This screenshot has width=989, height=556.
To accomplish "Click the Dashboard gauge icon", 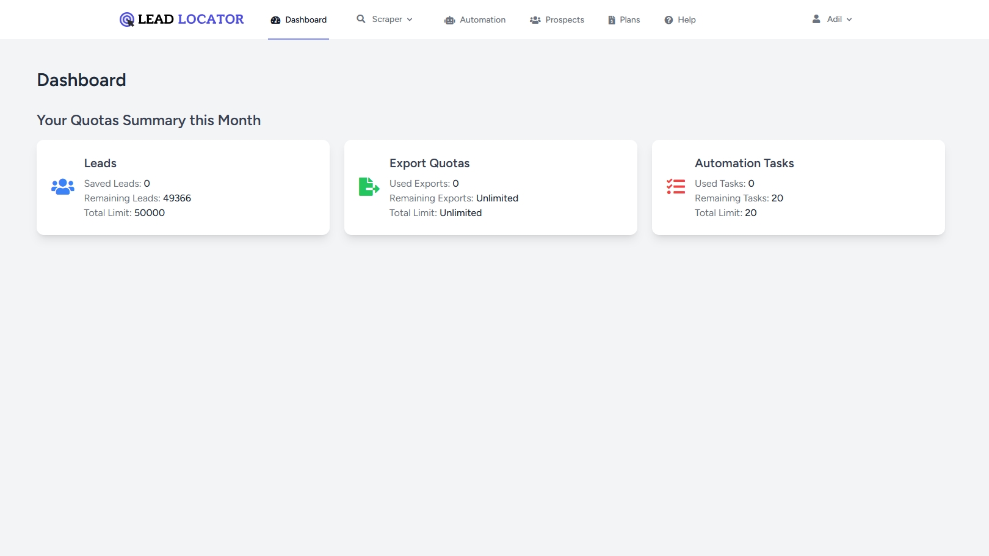I will tap(275, 20).
